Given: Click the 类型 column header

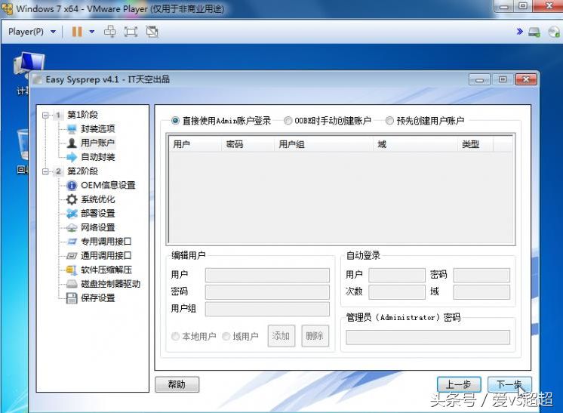Looking at the screenshot, I should 475,144.
